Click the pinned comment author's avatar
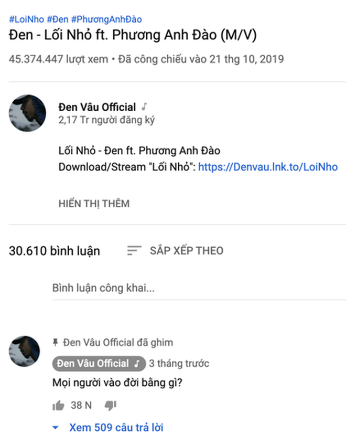346x445 pixels. click(25, 351)
